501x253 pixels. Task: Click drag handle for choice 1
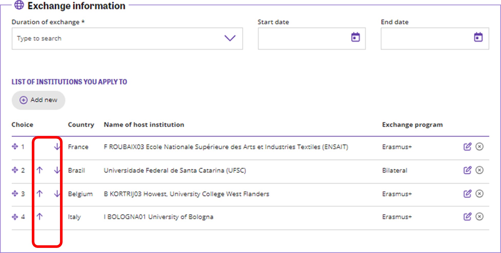coord(15,147)
